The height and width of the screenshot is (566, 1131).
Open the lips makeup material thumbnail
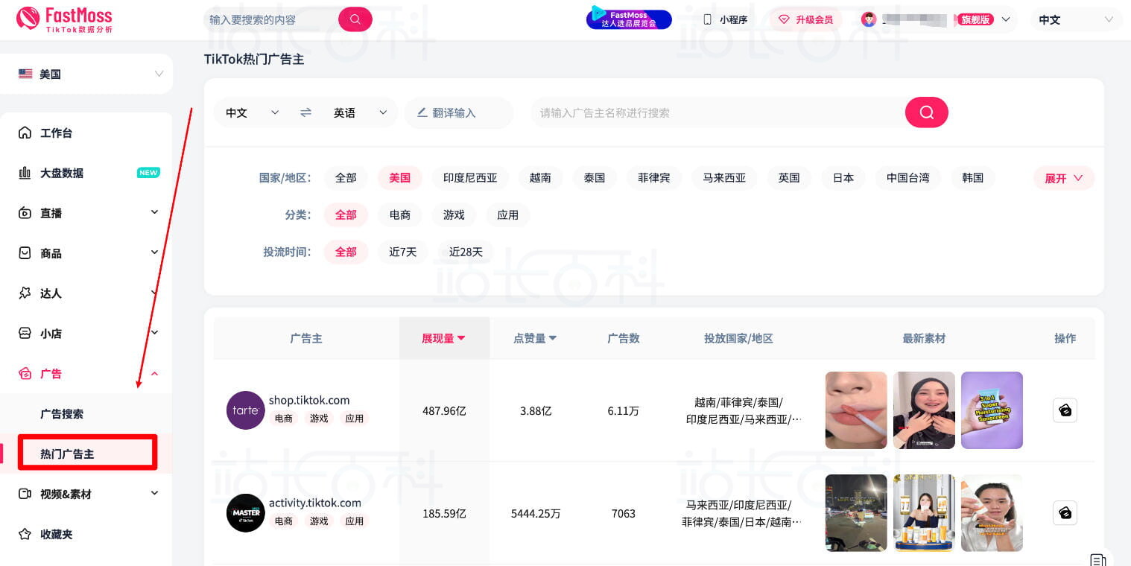tap(856, 410)
